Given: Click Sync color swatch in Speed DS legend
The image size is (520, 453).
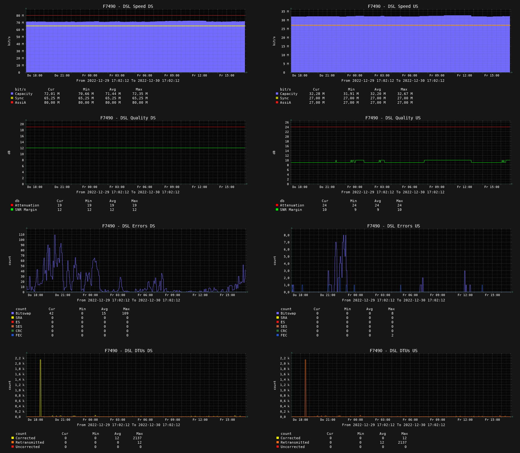Looking at the screenshot, I should point(12,98).
